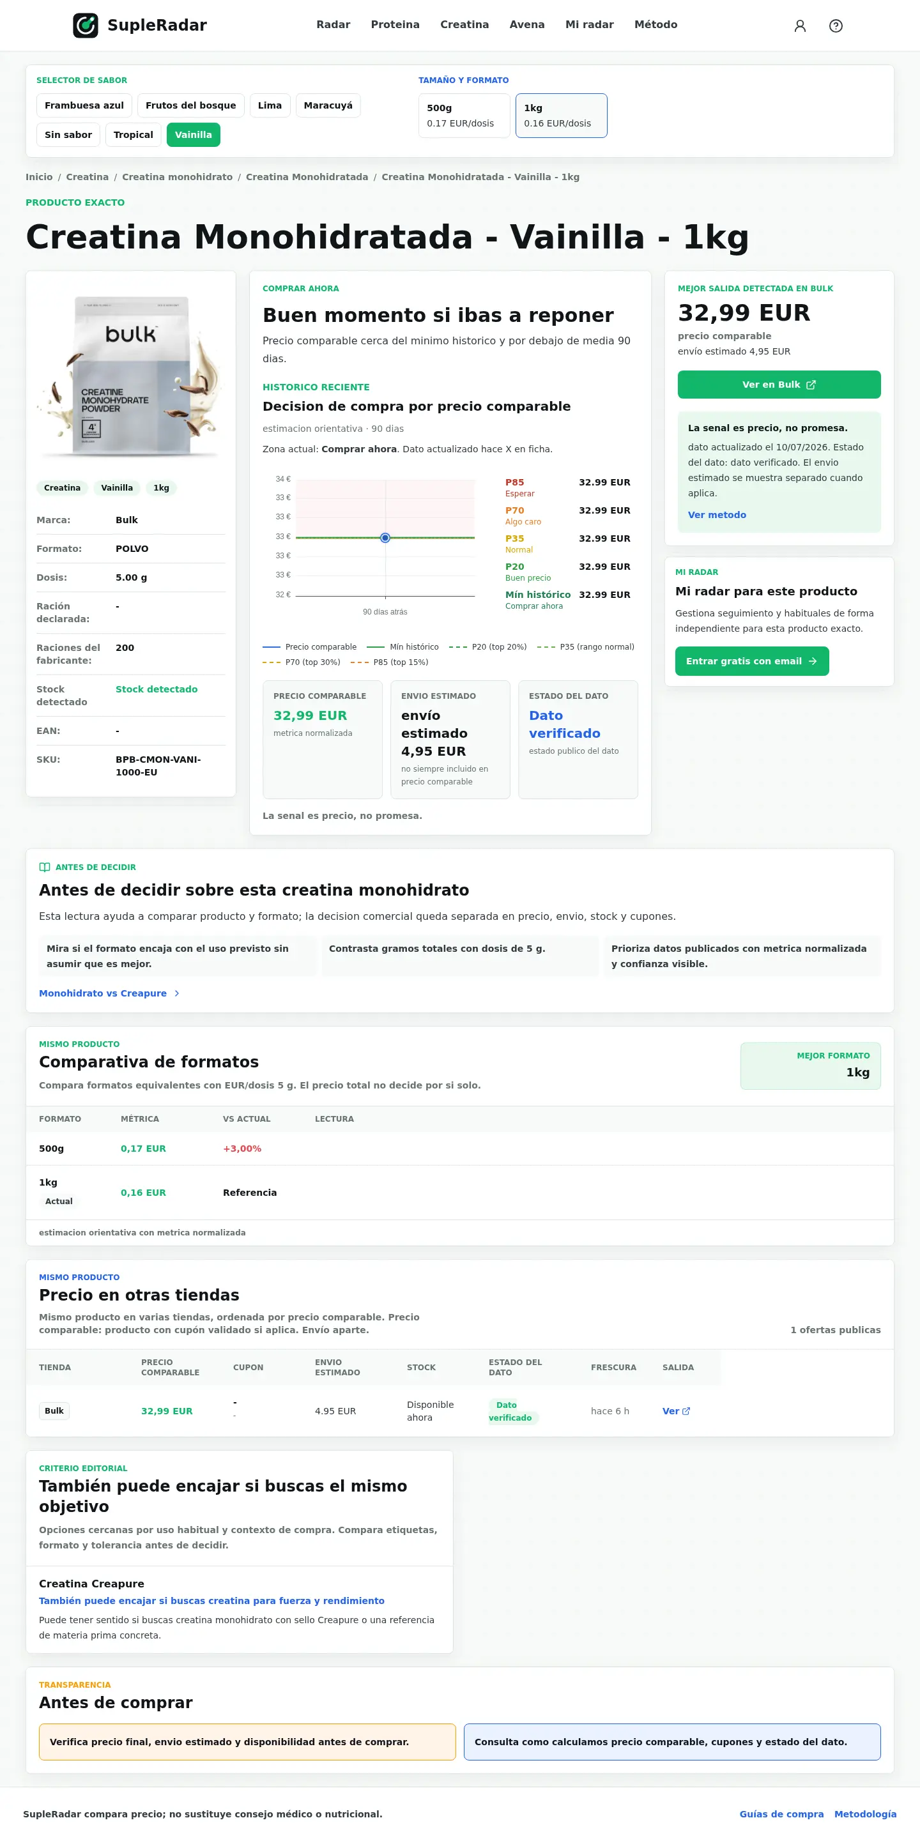The width and height of the screenshot is (920, 1841).
Task: Click the Creatina Monohidratada breadcrumb link
Action: coord(307,176)
